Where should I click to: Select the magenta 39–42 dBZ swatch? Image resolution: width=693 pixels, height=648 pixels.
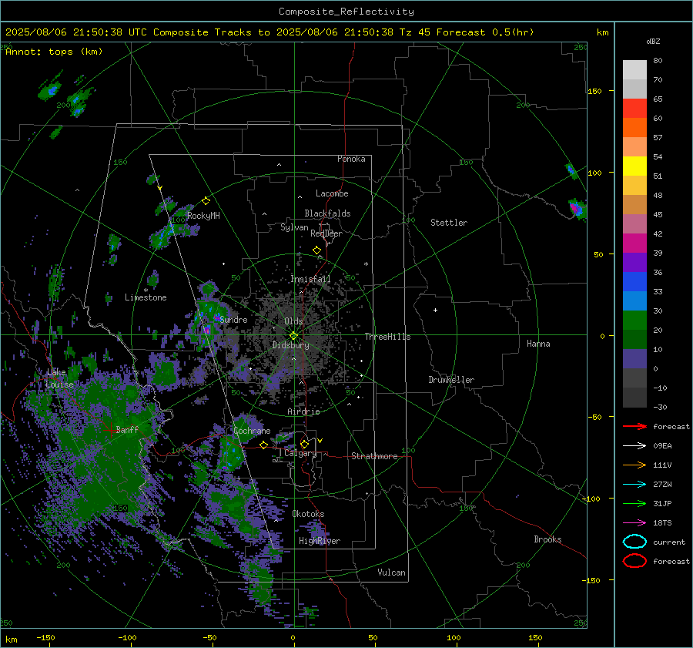[634, 243]
